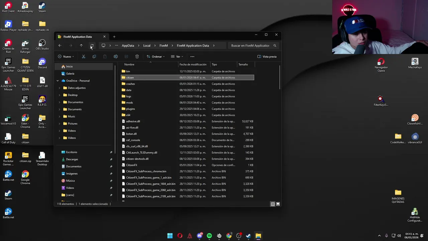Screen dimensions: 428x241
Task: Open Inicio in navigation pane
Action: point(84,67)
